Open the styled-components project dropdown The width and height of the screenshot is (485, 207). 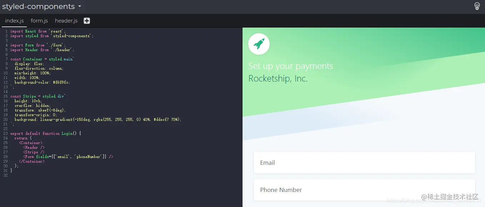42,6
